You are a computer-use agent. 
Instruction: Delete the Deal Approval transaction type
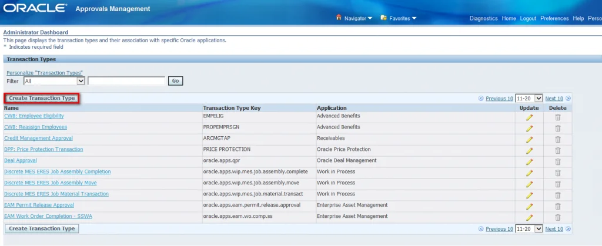tap(558, 161)
